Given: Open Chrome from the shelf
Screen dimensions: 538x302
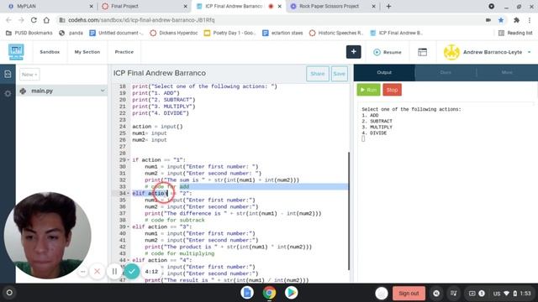Looking at the screenshot, I should pyautogui.click(x=269, y=293).
